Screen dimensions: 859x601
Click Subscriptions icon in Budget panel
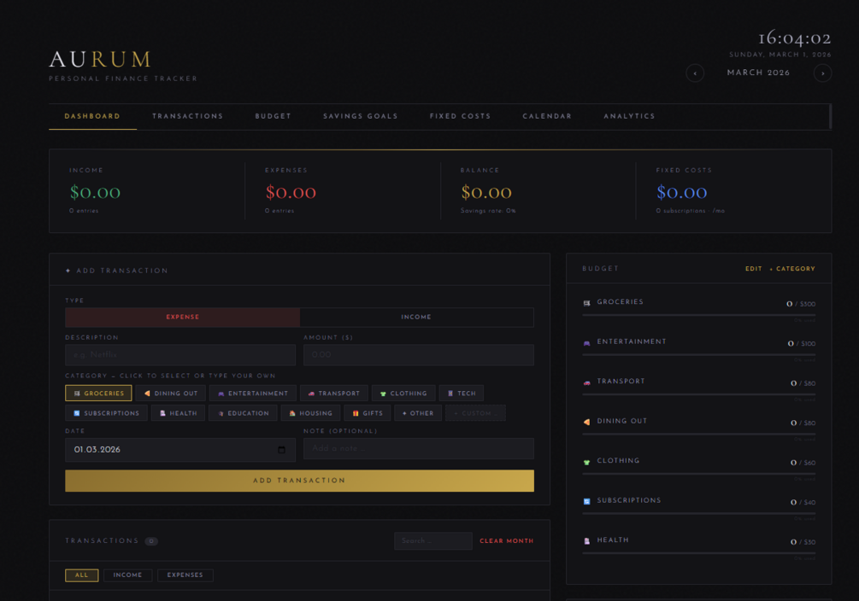(586, 501)
